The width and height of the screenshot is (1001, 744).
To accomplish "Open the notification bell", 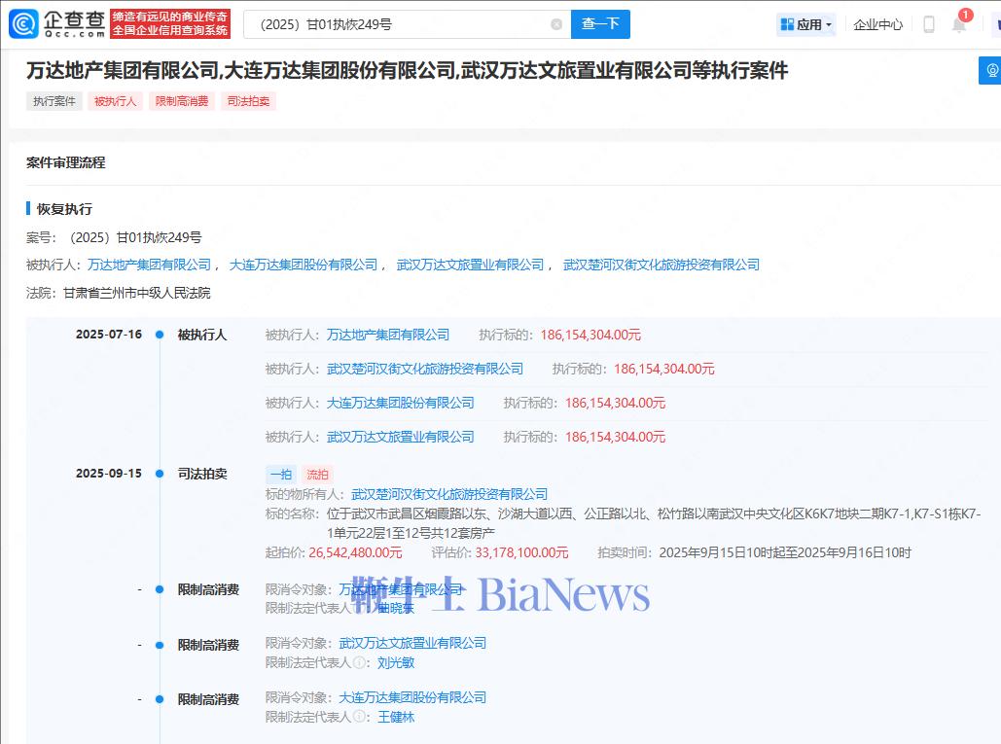I will 958,25.
